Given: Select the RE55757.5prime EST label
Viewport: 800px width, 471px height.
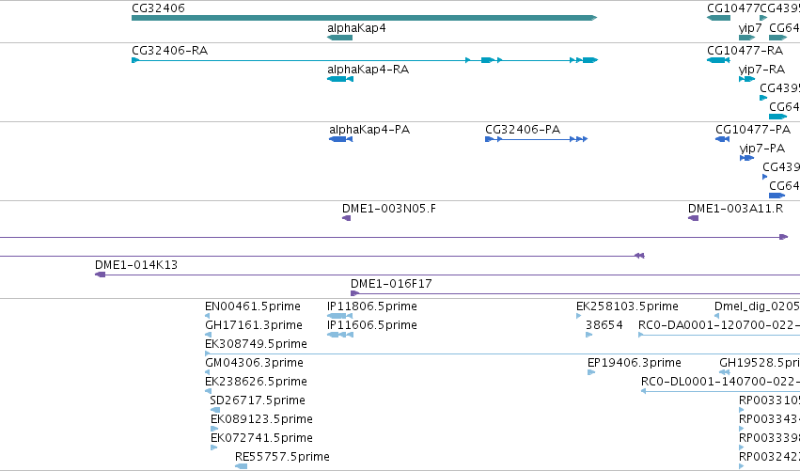Looking at the screenshot, I should coord(282,457).
